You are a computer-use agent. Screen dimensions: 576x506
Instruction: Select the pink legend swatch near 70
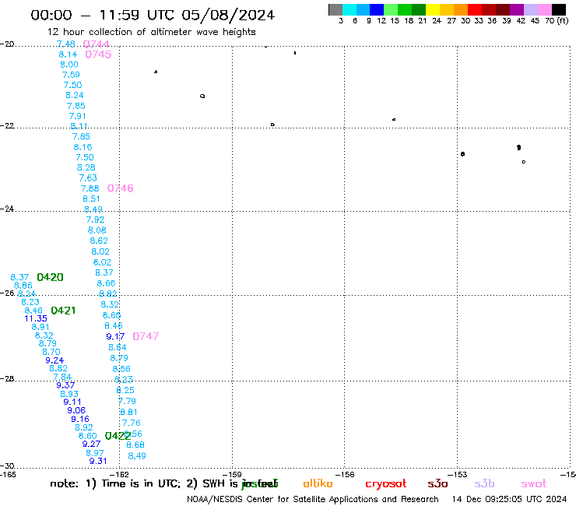pyautogui.click(x=544, y=9)
